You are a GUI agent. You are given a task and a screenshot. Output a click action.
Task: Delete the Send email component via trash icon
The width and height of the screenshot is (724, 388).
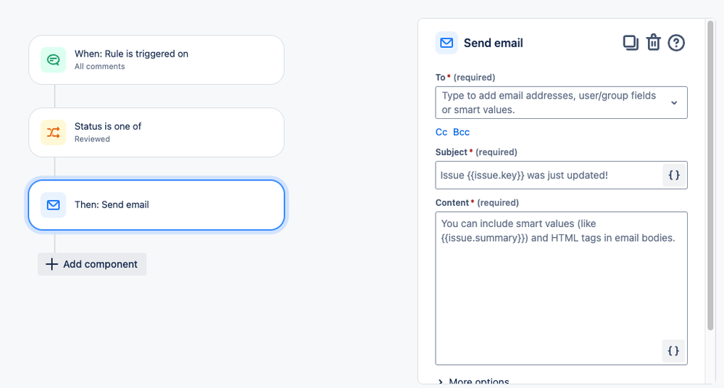tap(654, 43)
